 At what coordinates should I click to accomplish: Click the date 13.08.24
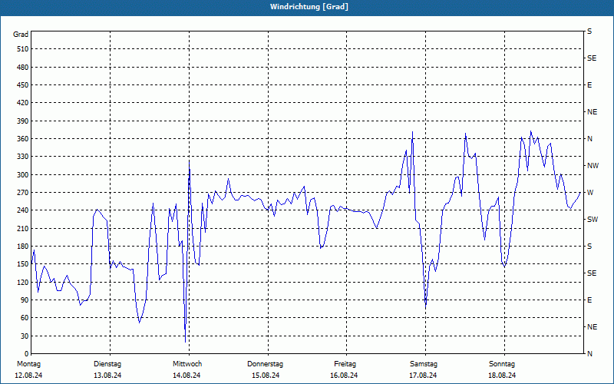click(x=107, y=376)
